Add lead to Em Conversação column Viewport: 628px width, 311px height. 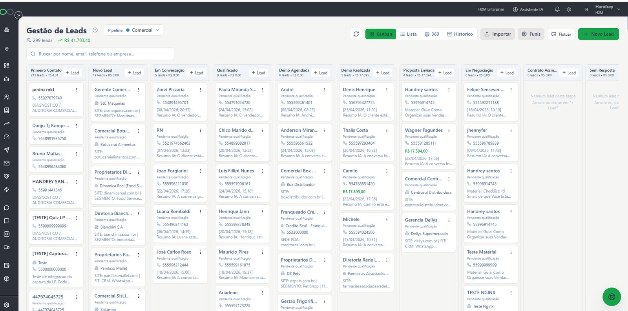tap(197, 73)
